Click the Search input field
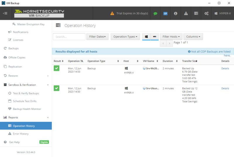Viewport: 234px width, 157px height. coord(69,37)
